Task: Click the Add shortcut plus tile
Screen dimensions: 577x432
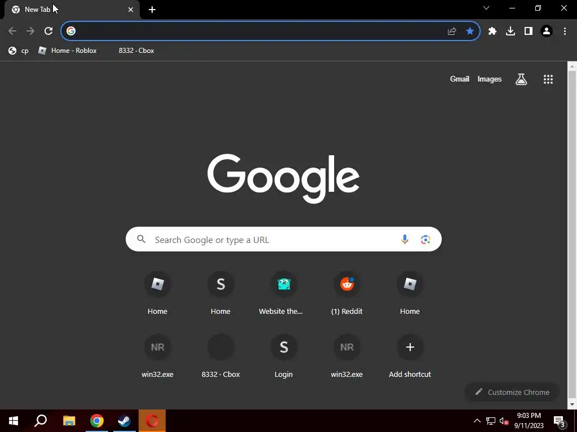Action: (410, 356)
